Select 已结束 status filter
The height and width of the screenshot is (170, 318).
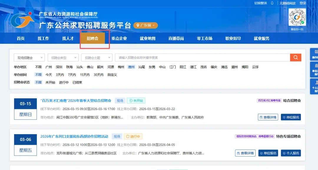coord(77,82)
